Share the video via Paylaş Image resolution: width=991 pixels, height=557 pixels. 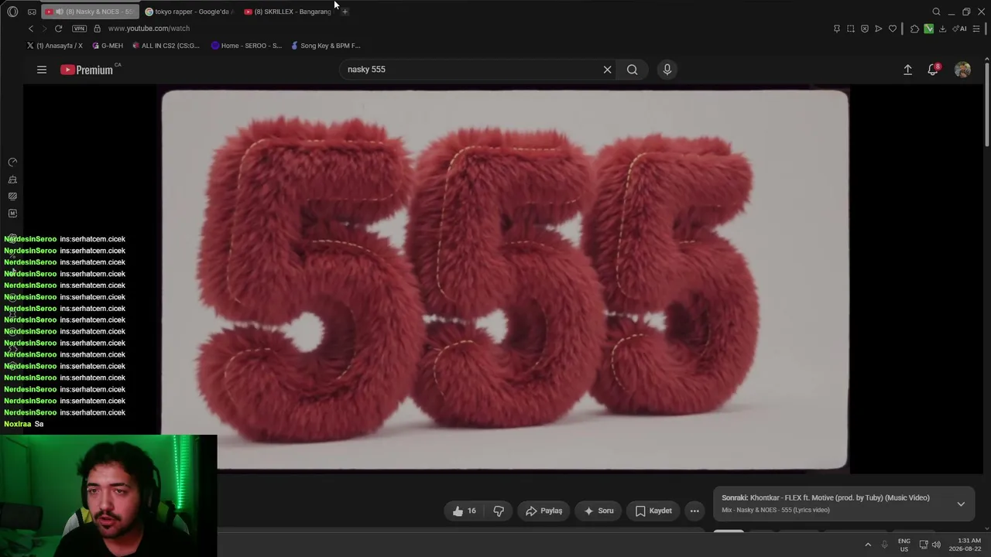point(544,511)
